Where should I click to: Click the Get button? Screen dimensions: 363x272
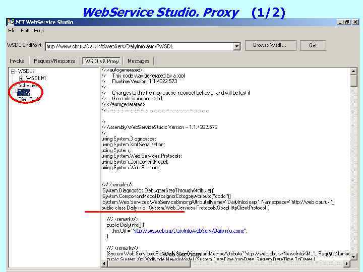tap(313, 45)
